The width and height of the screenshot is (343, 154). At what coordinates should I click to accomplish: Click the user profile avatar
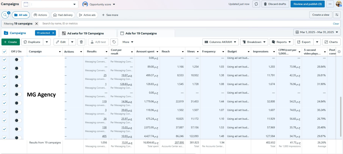(x=339, y=4)
